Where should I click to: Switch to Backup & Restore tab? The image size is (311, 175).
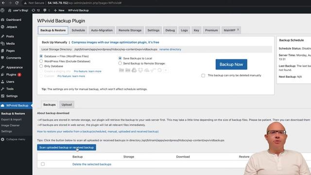(x=53, y=30)
